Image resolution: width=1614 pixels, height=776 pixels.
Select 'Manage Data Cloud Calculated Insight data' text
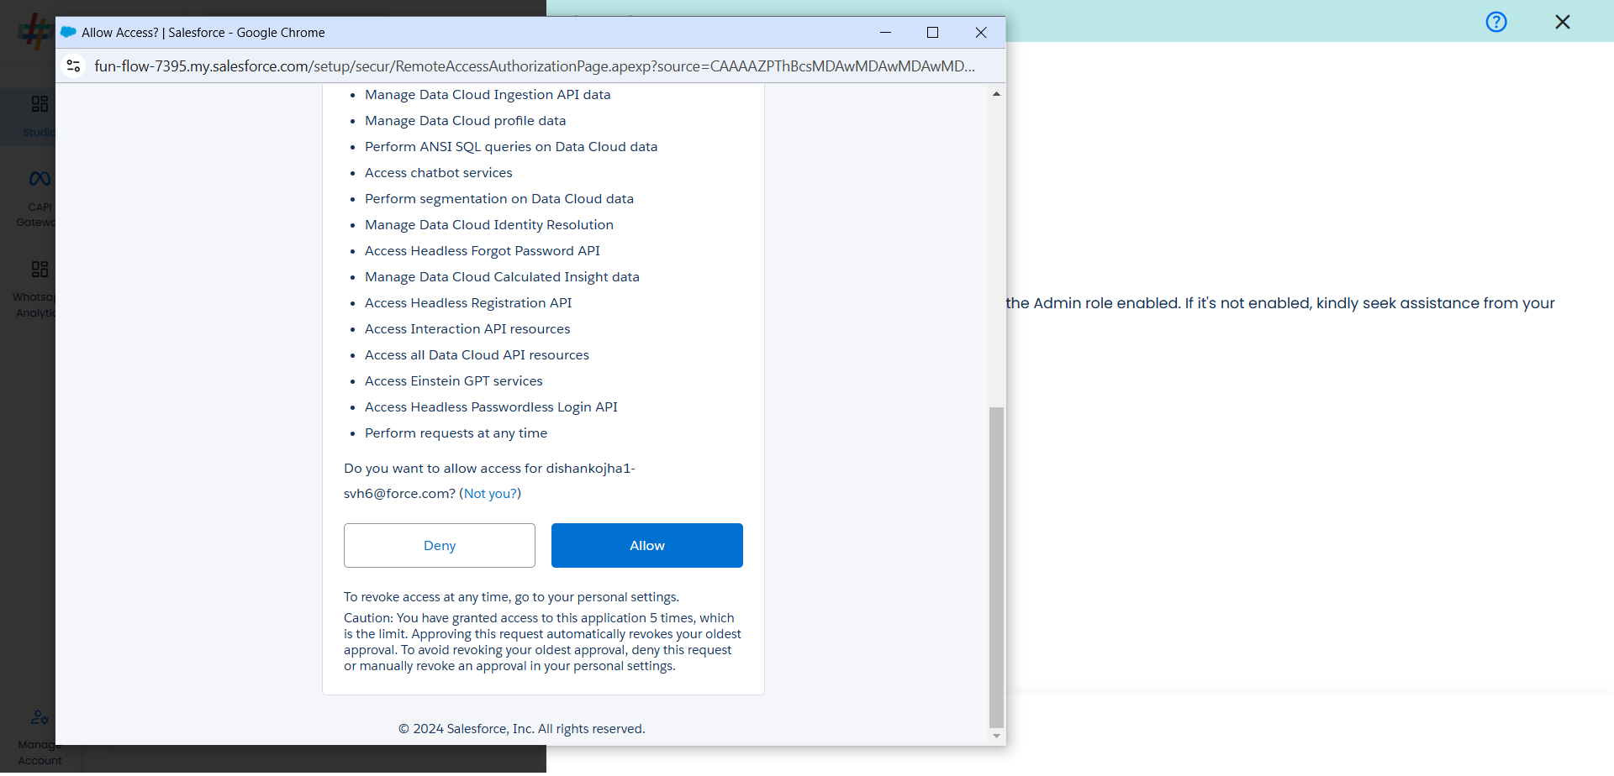pos(502,277)
